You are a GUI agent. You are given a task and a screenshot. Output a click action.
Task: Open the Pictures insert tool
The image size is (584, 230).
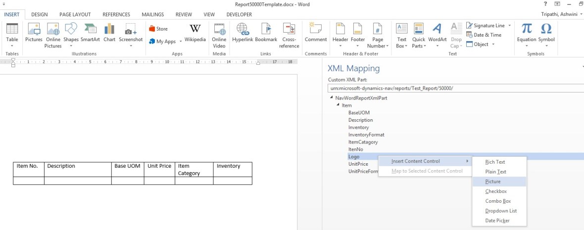34,33
